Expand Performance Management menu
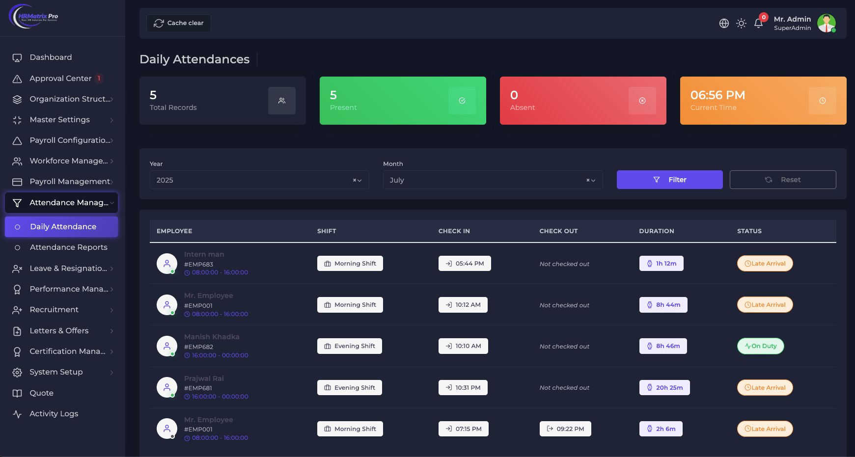Image resolution: width=855 pixels, height=457 pixels. click(62, 289)
